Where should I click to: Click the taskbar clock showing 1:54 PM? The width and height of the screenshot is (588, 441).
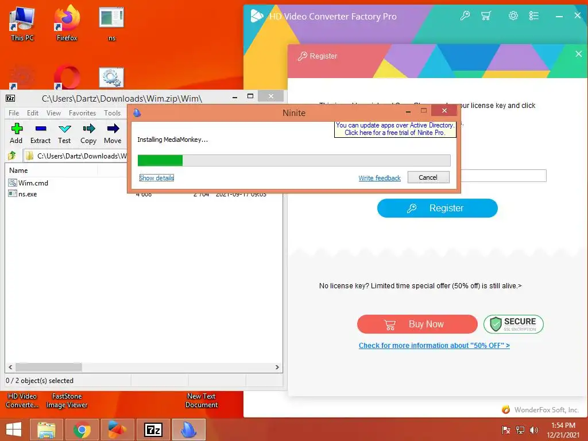click(x=563, y=430)
